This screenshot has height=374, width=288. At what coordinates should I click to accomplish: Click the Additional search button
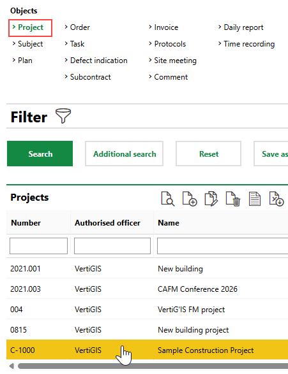click(125, 154)
